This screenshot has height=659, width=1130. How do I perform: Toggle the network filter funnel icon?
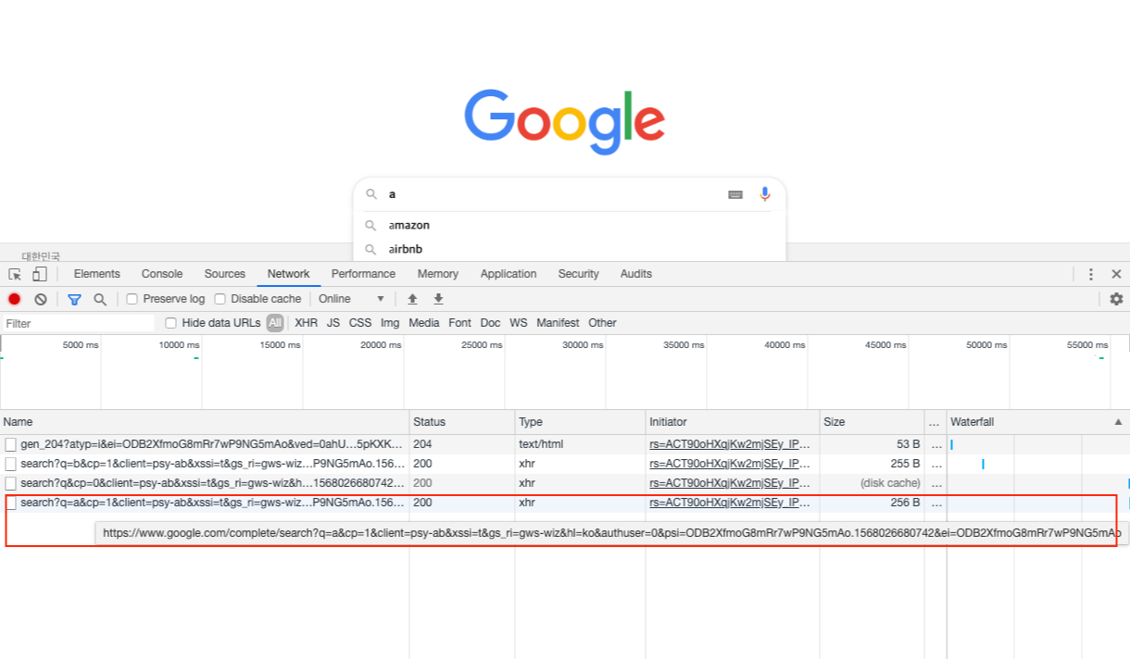pos(74,299)
